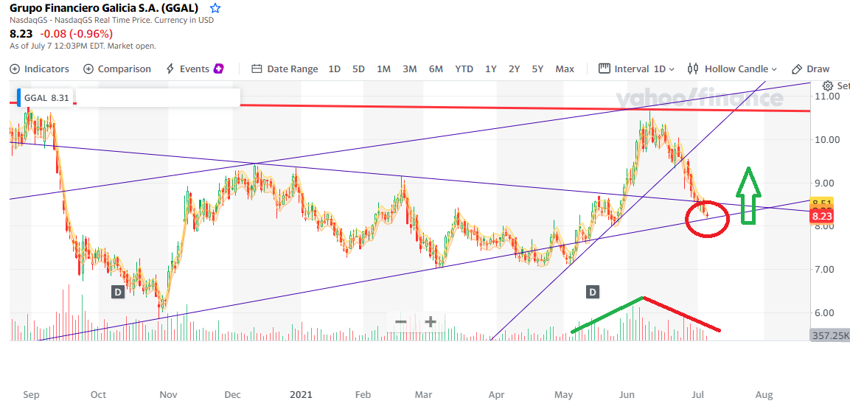Image resolution: width=850 pixels, height=409 pixels.
Task: Click the 8.23 current price label
Action: tap(821, 217)
